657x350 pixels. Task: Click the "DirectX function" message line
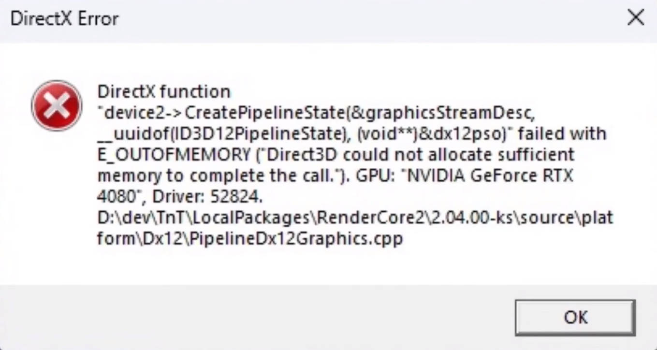[164, 91]
